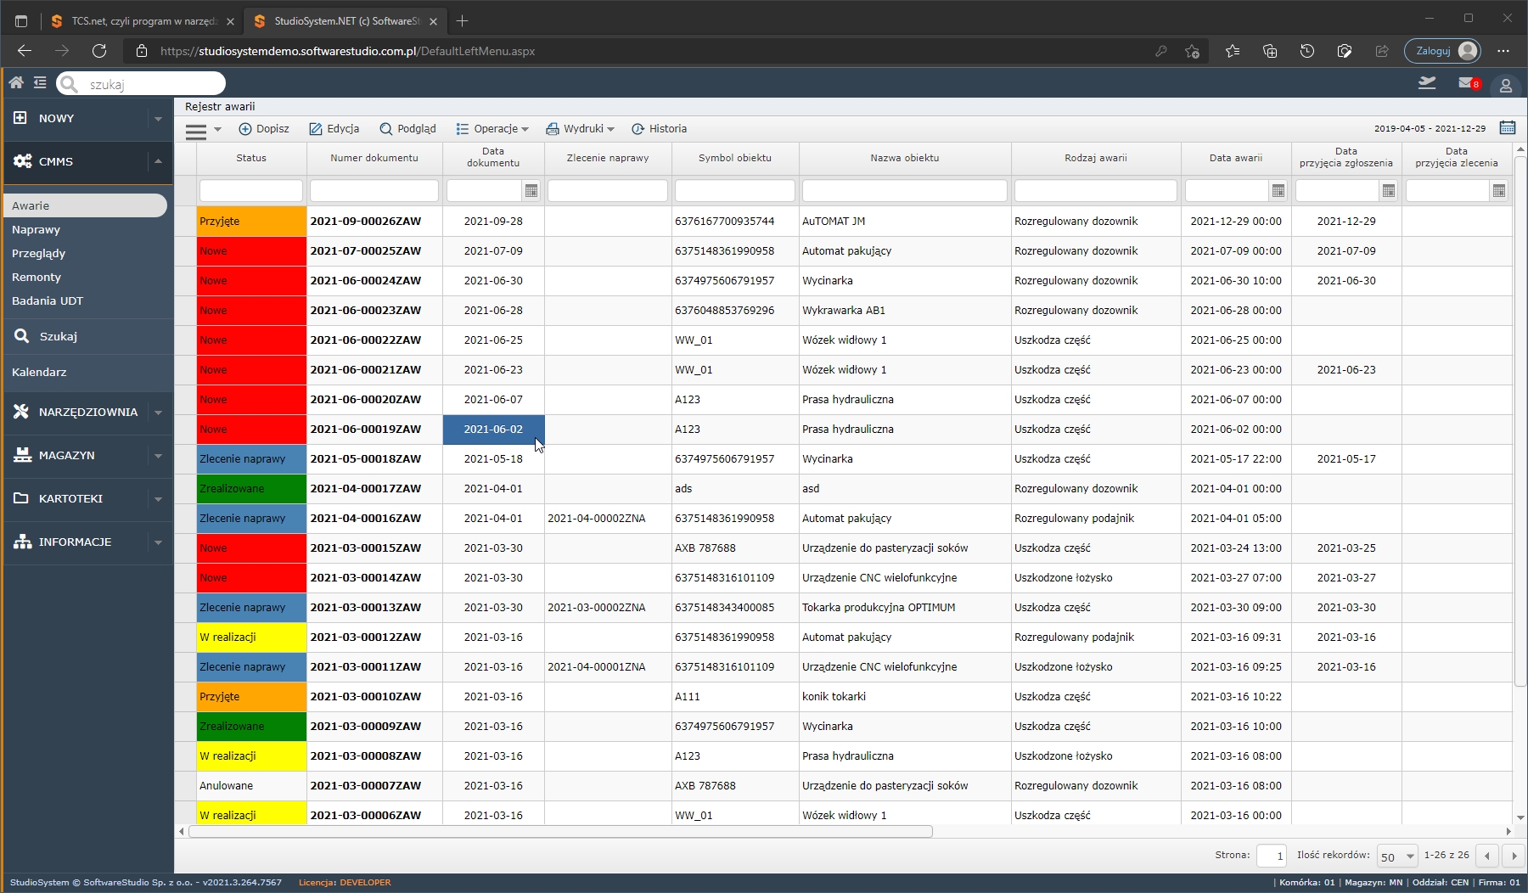1528x893 pixels.
Task: Open browser collections icon
Action: click(x=1270, y=51)
